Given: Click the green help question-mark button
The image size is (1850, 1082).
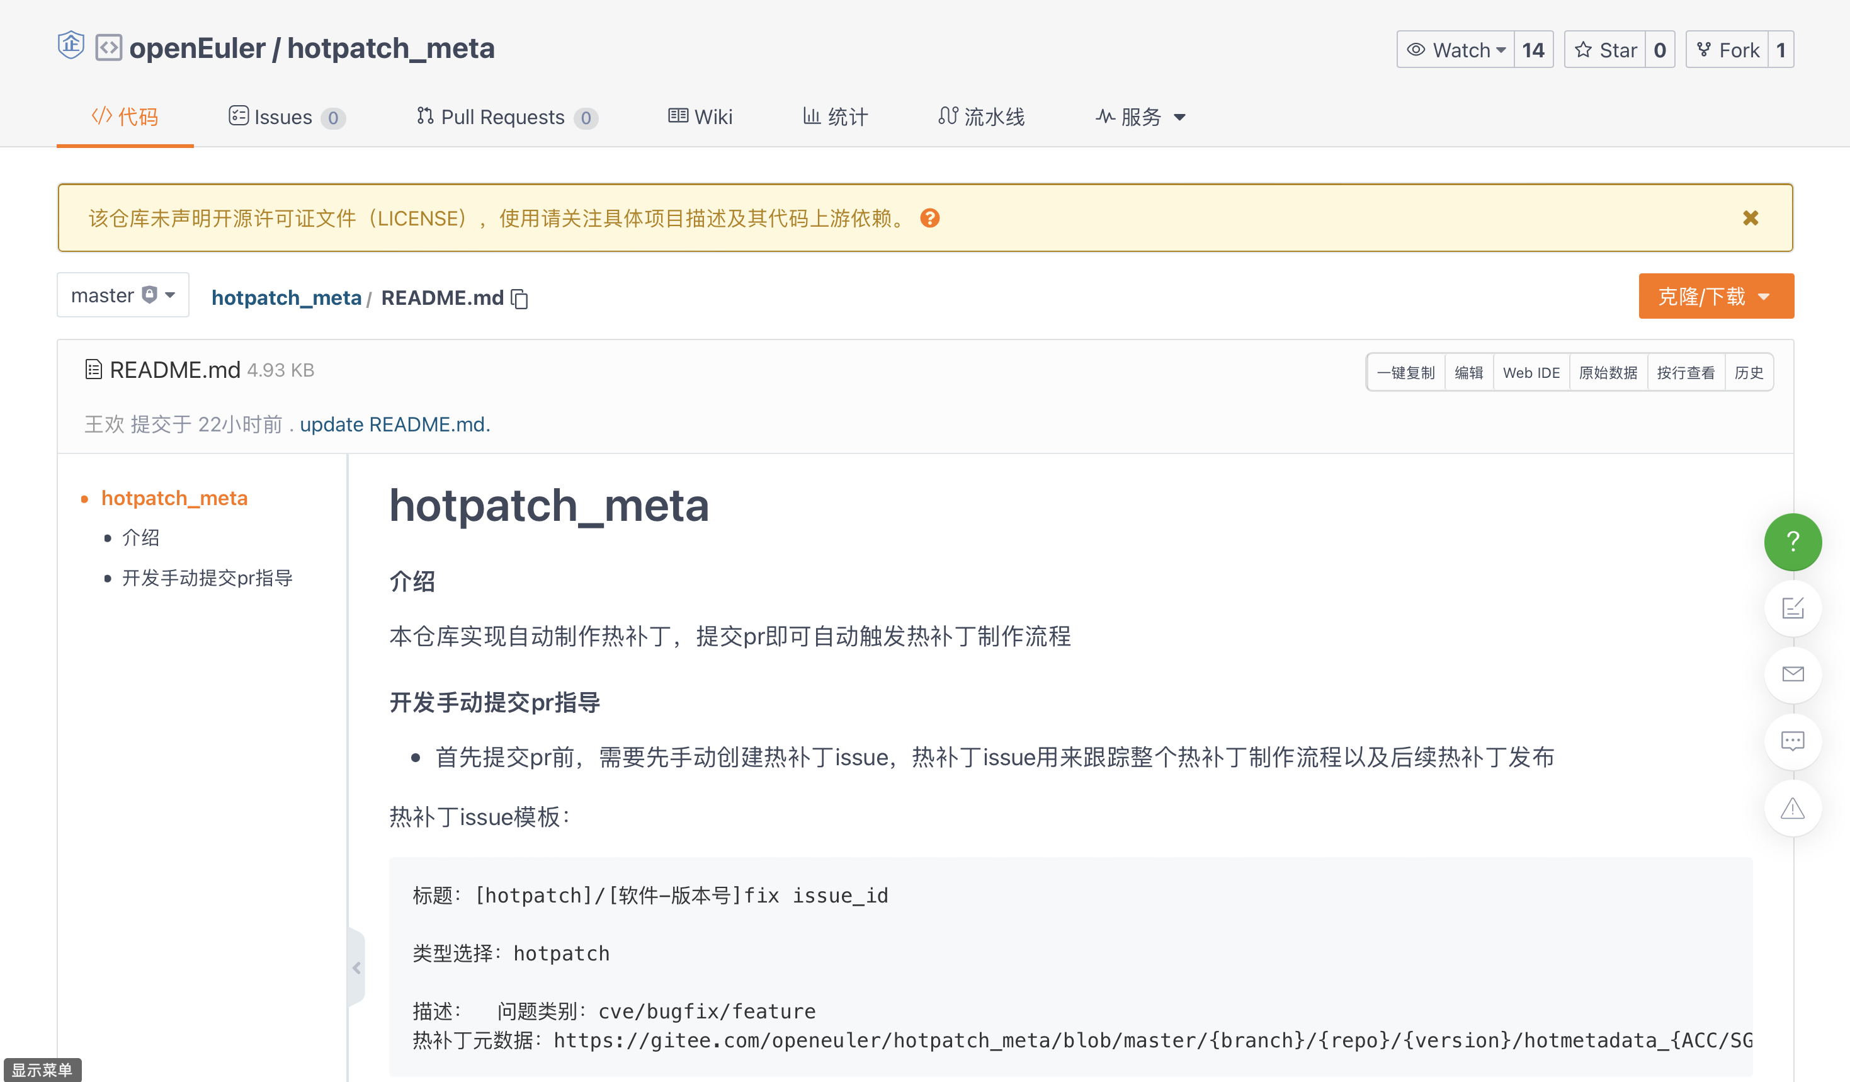Looking at the screenshot, I should [1792, 542].
